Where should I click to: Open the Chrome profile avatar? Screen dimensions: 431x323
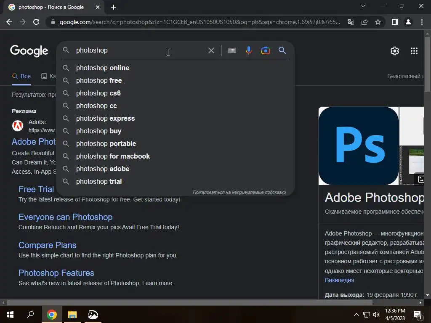(x=408, y=22)
